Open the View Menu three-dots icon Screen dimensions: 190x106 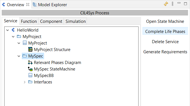(x=172, y=4)
